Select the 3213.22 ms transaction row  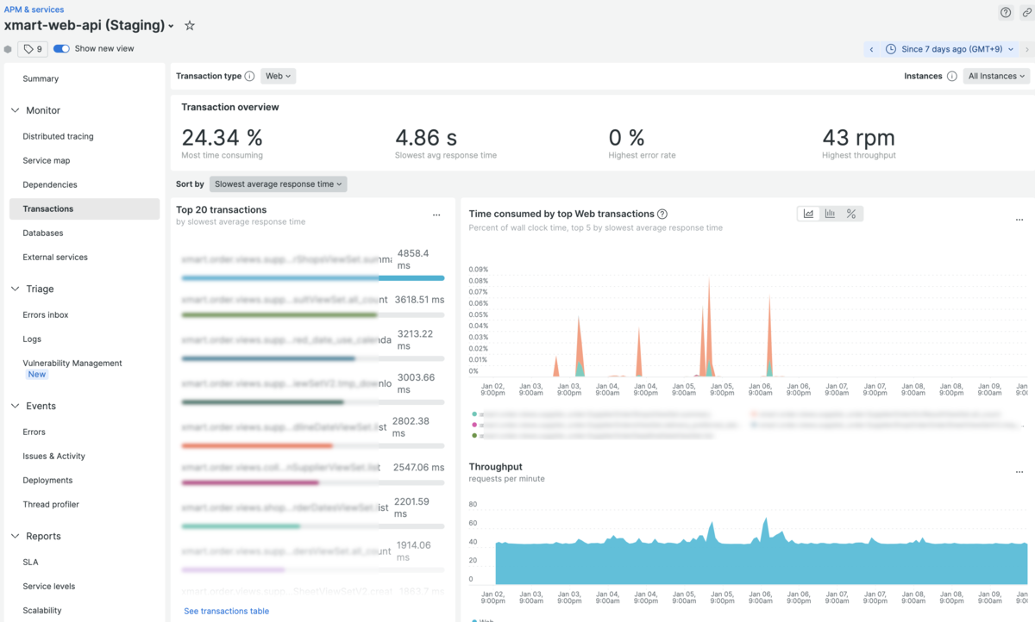pos(312,345)
